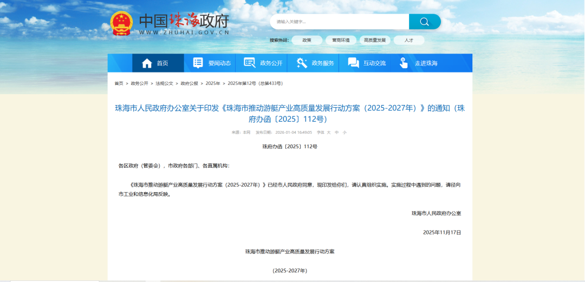This screenshot has width=585, height=282.
Task: Click the 政务服务 tools icon
Action: (302, 63)
